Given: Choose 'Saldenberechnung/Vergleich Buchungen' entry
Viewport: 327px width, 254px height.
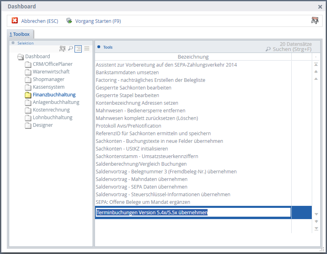Looking at the screenshot, I should click(141, 164).
